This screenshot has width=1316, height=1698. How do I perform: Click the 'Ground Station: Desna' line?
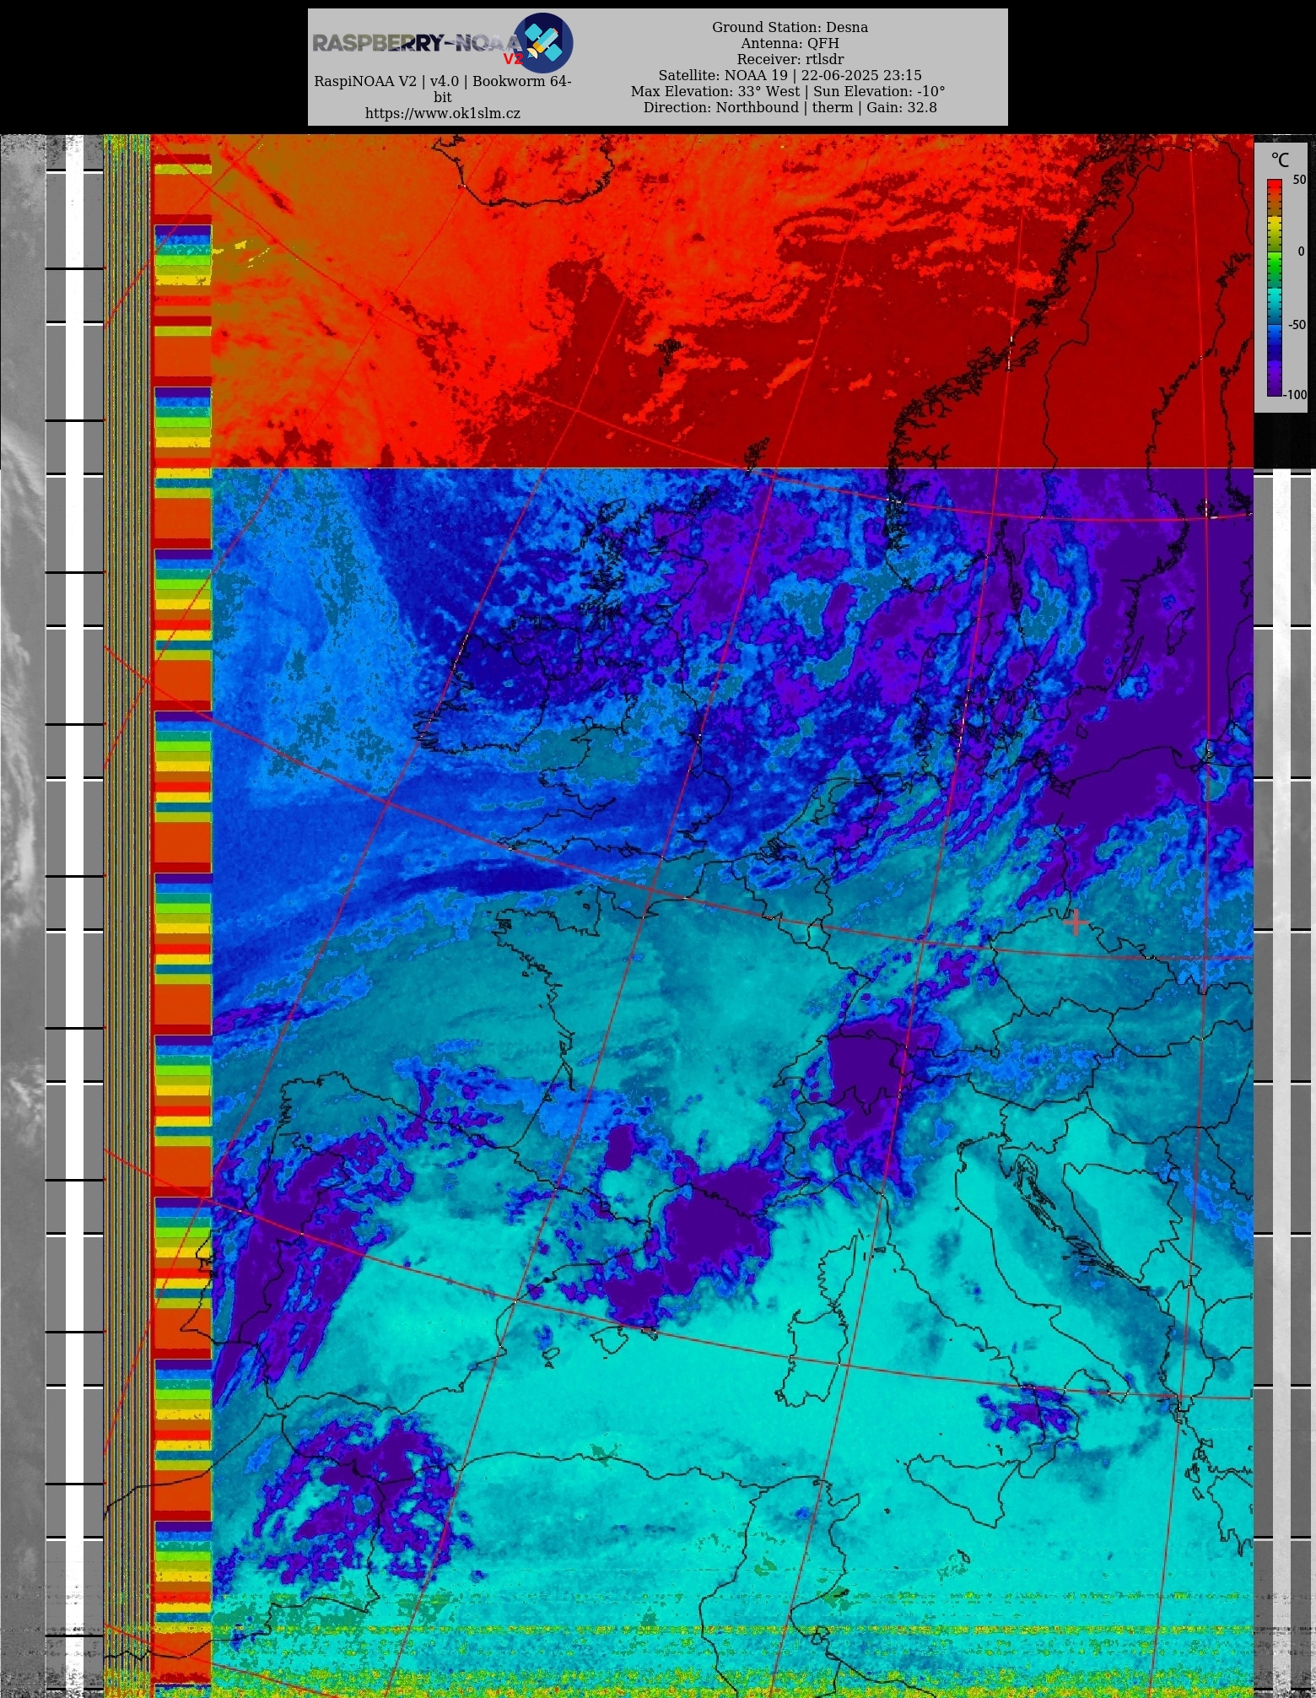[790, 27]
